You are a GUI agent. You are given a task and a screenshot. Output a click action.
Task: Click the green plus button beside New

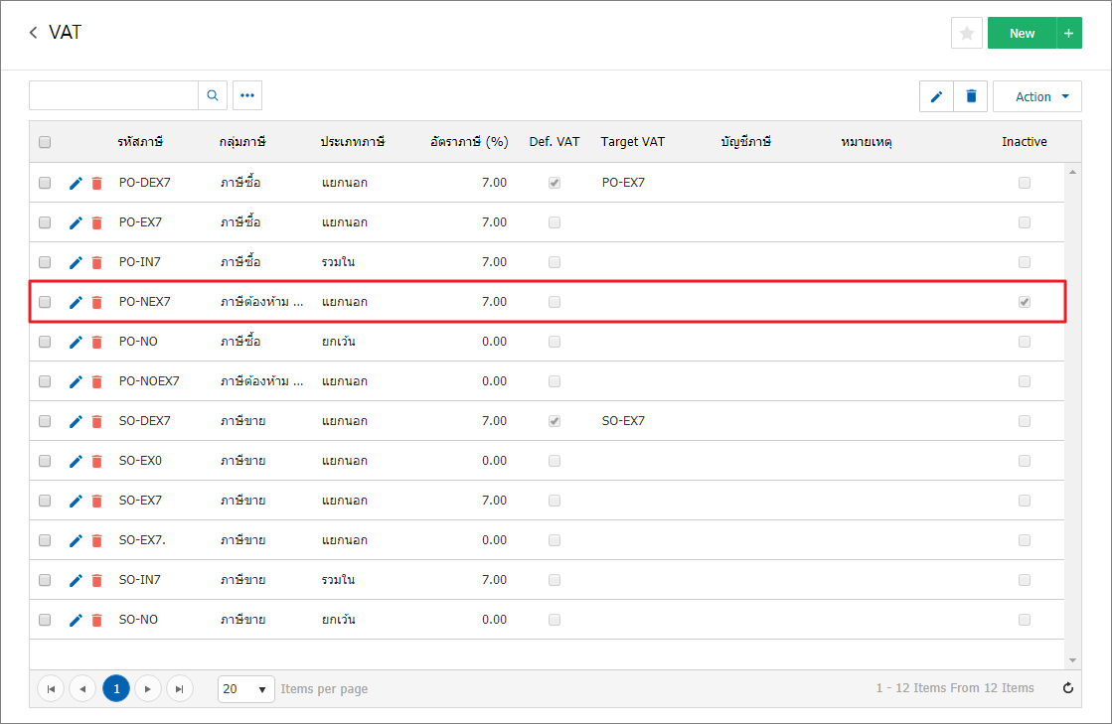pyautogui.click(x=1068, y=34)
